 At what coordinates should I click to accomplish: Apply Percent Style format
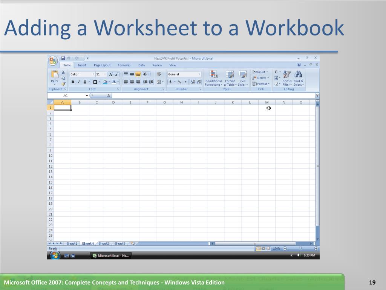pyautogui.click(x=179, y=82)
